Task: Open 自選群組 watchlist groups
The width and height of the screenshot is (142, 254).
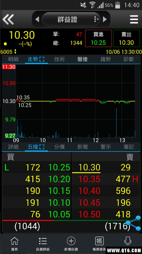Action: pos(43,244)
